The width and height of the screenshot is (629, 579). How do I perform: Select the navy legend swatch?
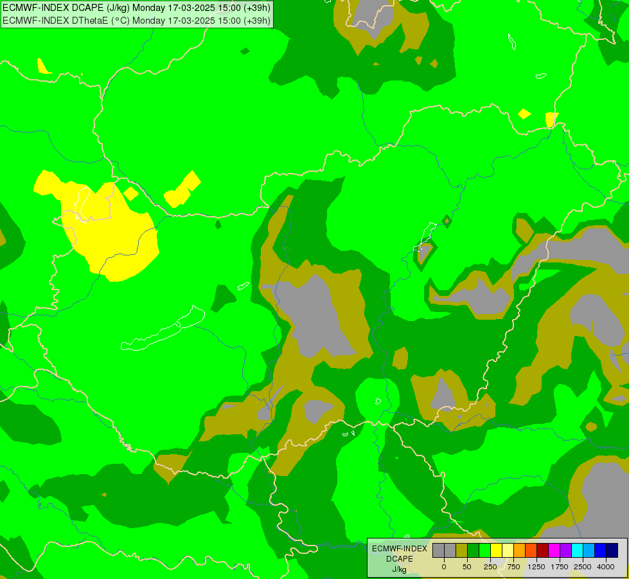(612, 551)
